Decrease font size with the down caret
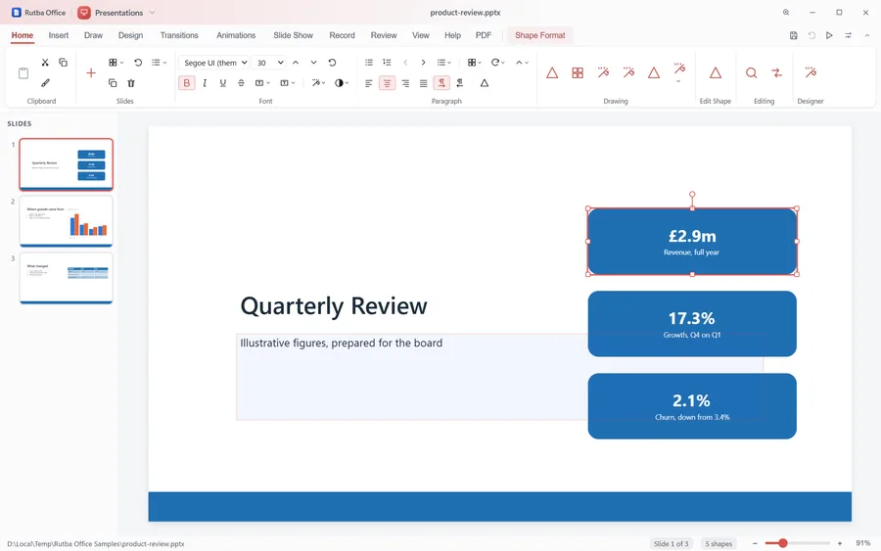 313,63
